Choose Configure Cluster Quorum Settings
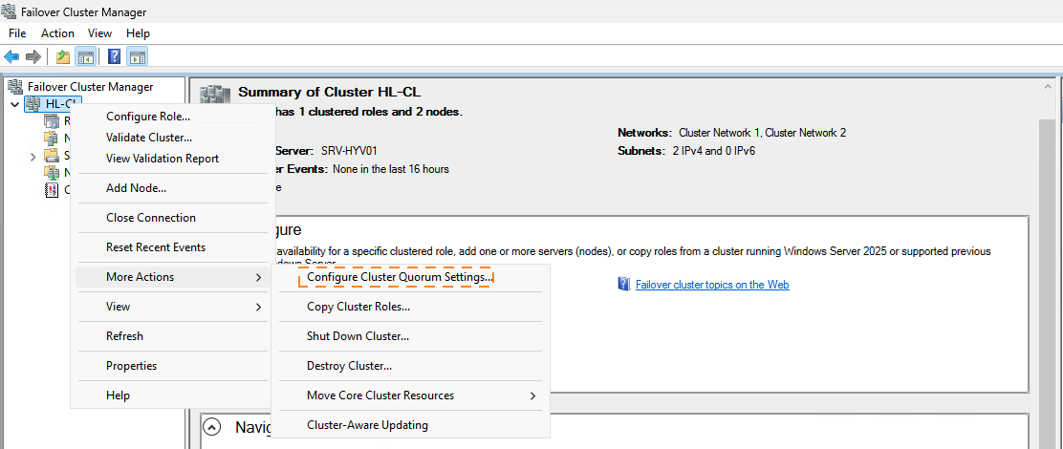 coord(400,277)
